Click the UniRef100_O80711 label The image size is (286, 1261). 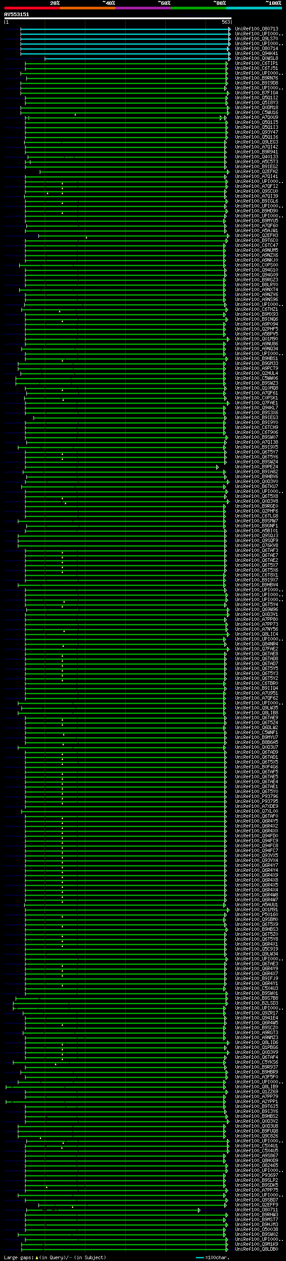257,1209
